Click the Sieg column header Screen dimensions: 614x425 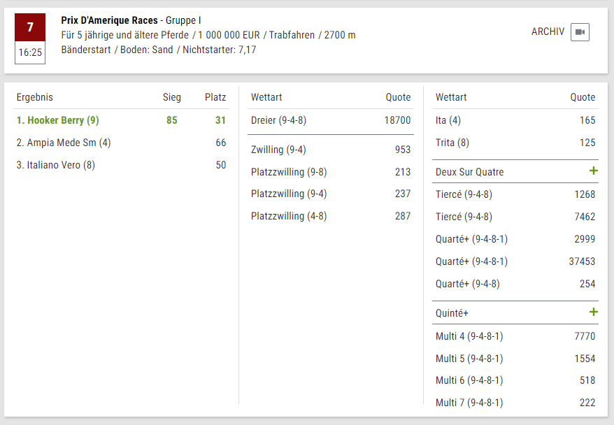click(172, 97)
